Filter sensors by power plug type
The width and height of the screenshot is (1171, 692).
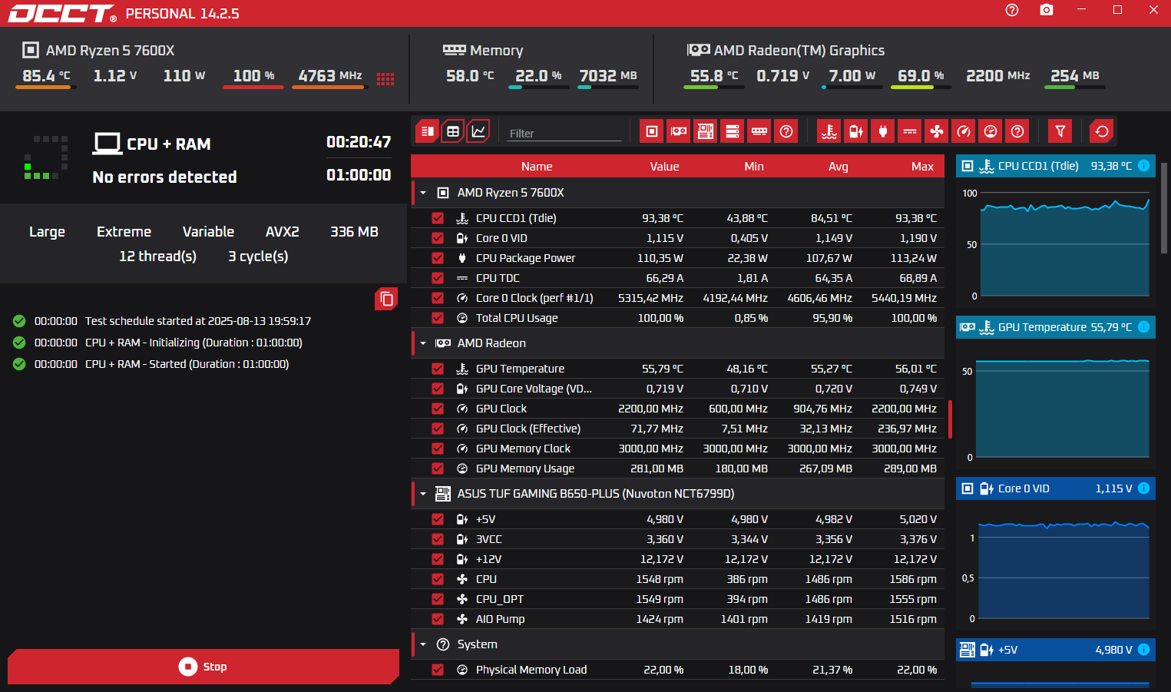click(883, 131)
